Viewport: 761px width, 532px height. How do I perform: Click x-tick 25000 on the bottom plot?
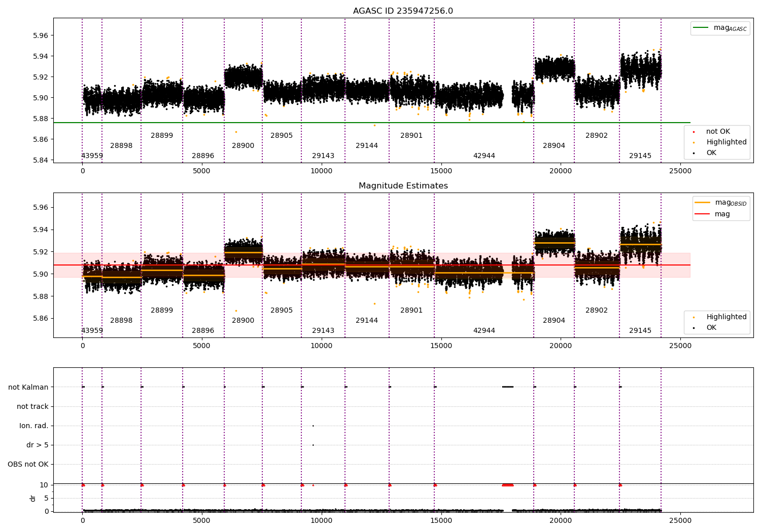pyautogui.click(x=680, y=520)
